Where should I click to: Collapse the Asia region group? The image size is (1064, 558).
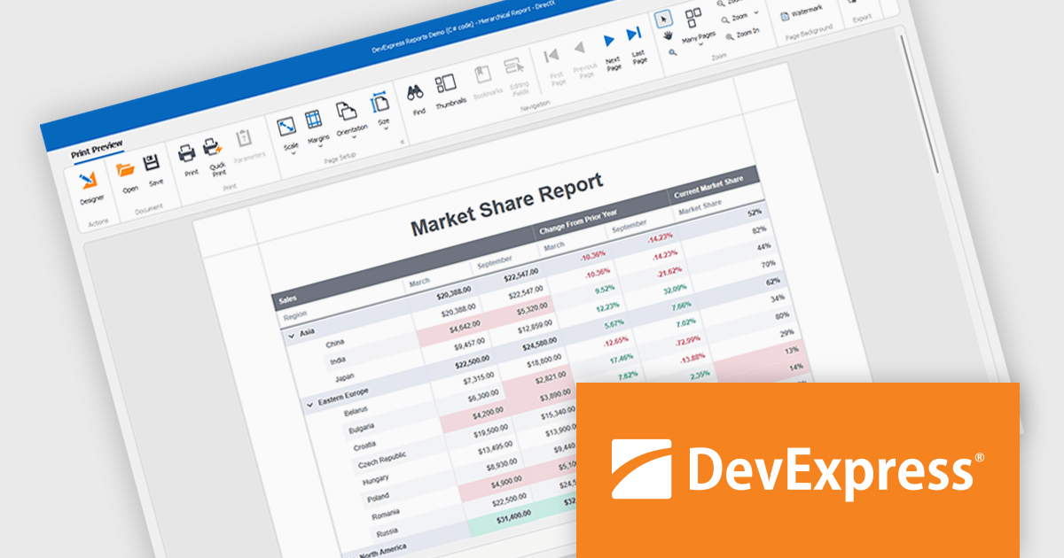point(291,336)
